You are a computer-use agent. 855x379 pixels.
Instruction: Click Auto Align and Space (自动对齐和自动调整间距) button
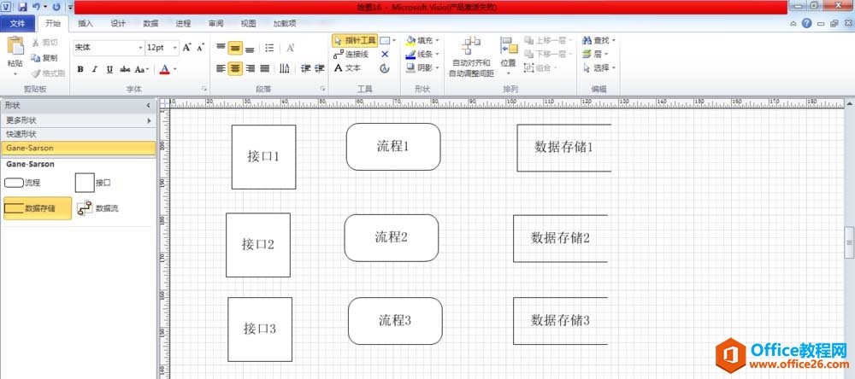tap(471, 56)
